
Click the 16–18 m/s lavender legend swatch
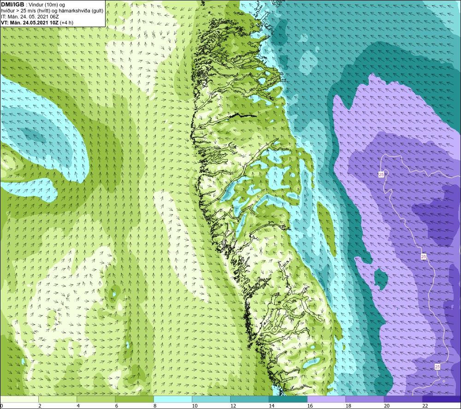click(x=326, y=399)
